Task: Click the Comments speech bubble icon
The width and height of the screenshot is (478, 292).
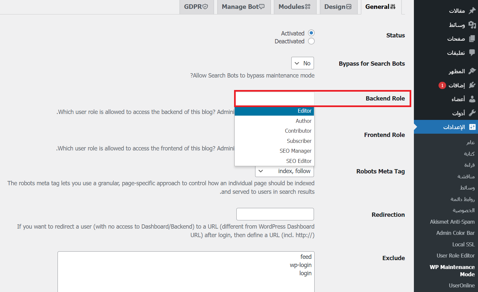Action: coord(472,53)
